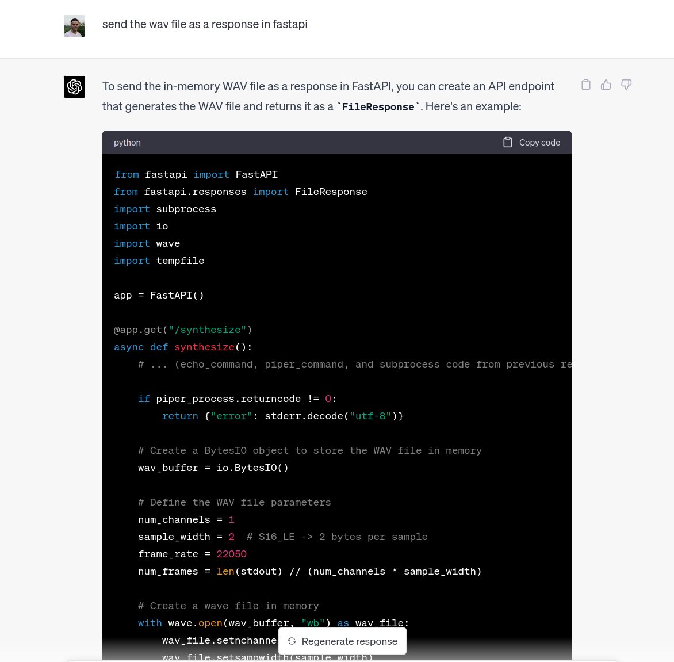Click the 'import wave' line
Image resolution: width=674 pixels, height=662 pixels.
tap(147, 243)
